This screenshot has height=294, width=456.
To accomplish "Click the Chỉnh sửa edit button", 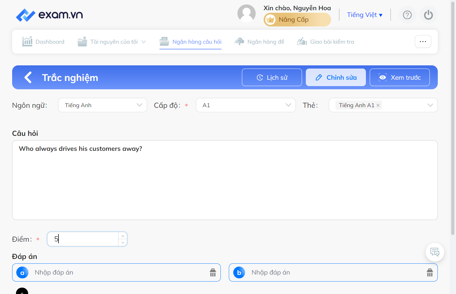I will pos(336,77).
